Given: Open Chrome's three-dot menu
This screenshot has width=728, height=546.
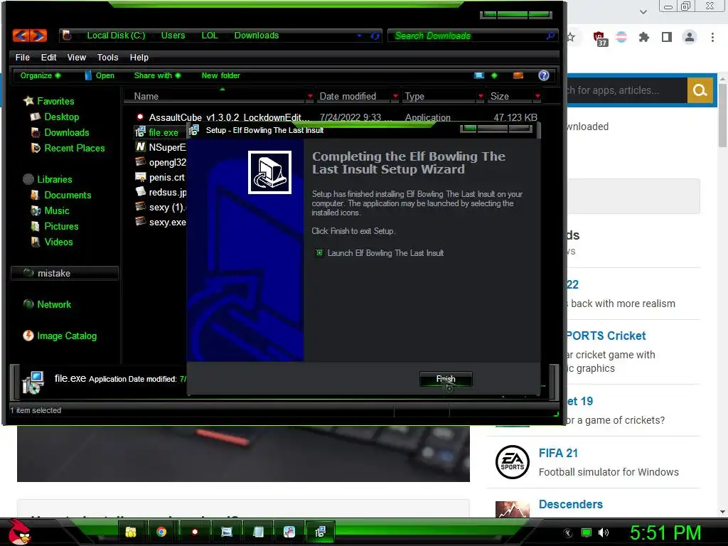Looking at the screenshot, I should (x=712, y=37).
